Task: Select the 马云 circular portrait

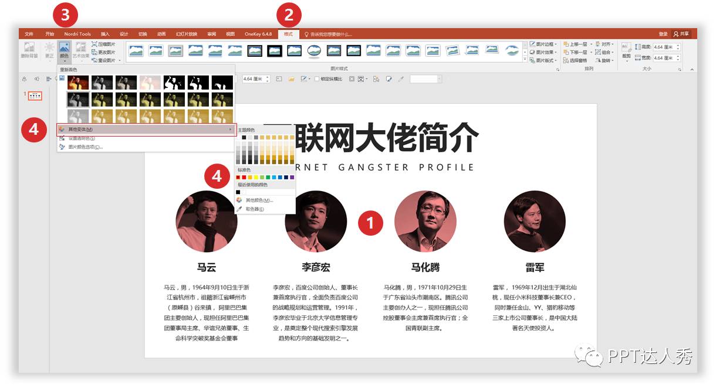Action: click(x=207, y=222)
